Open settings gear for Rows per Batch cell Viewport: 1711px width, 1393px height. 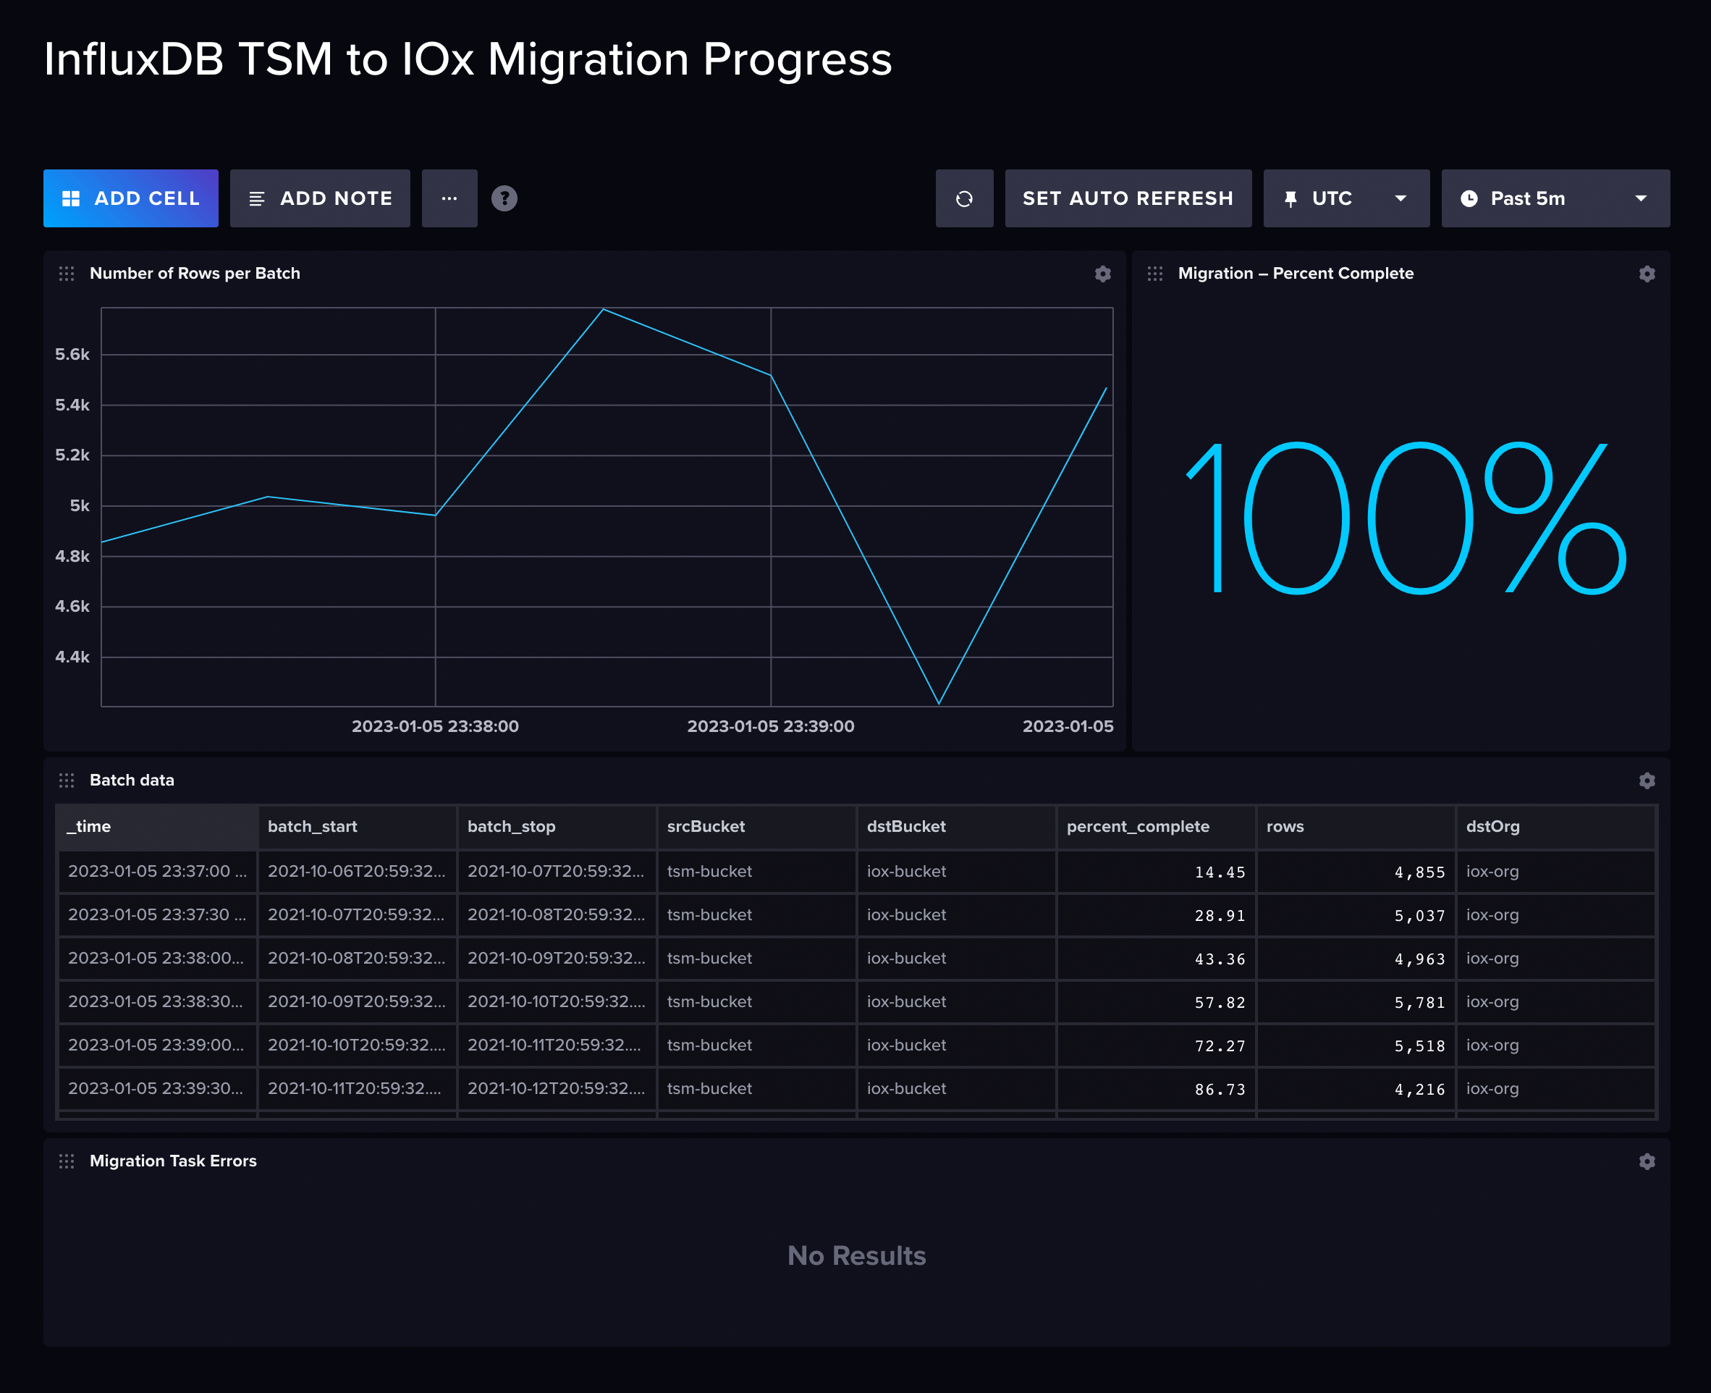(1102, 274)
